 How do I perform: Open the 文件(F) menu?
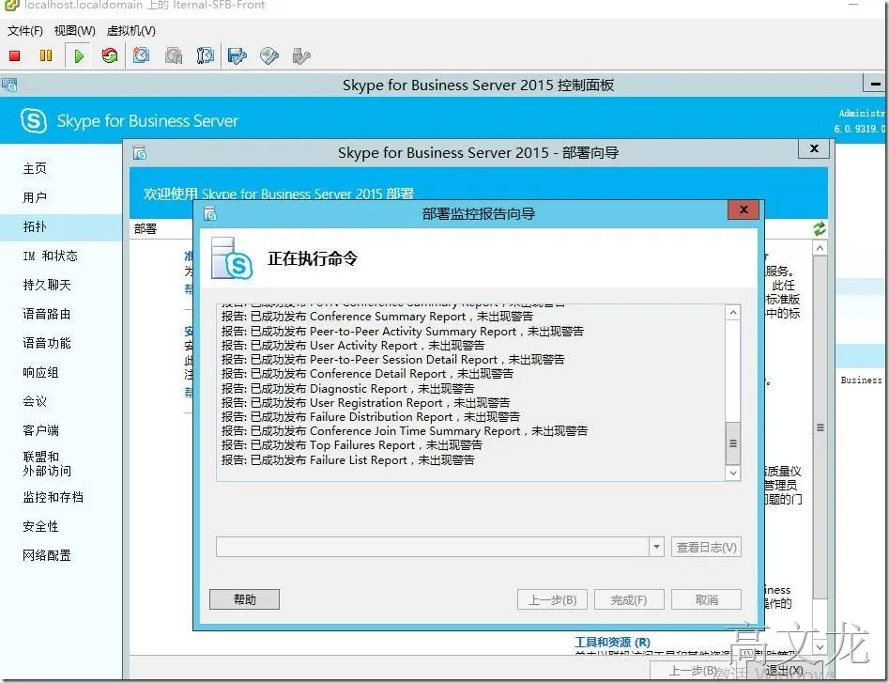tap(25, 31)
